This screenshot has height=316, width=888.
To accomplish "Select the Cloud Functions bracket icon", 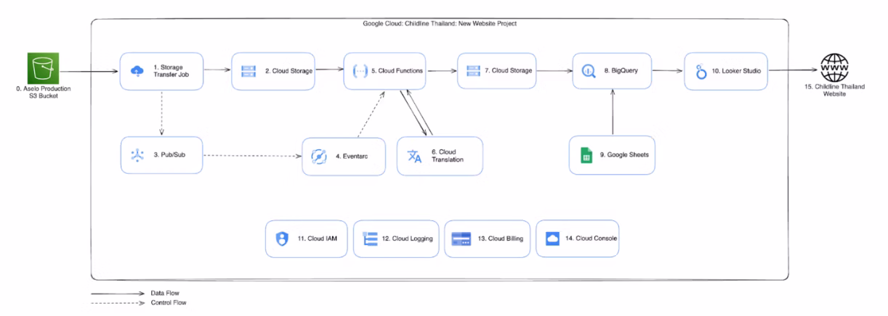I will coord(360,71).
